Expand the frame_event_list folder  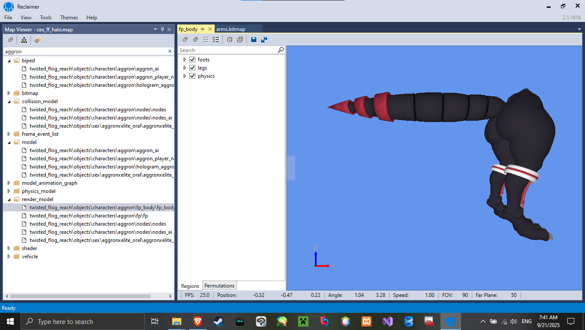point(9,134)
